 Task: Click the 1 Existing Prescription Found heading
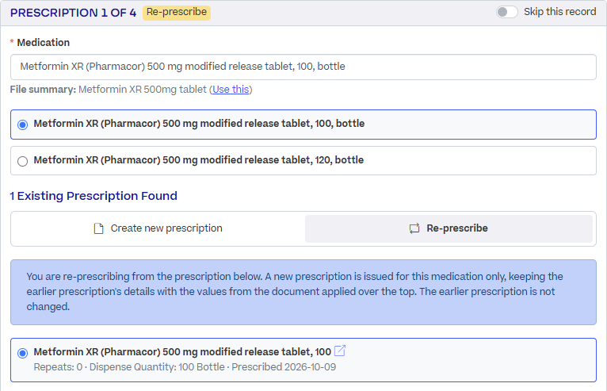94,196
